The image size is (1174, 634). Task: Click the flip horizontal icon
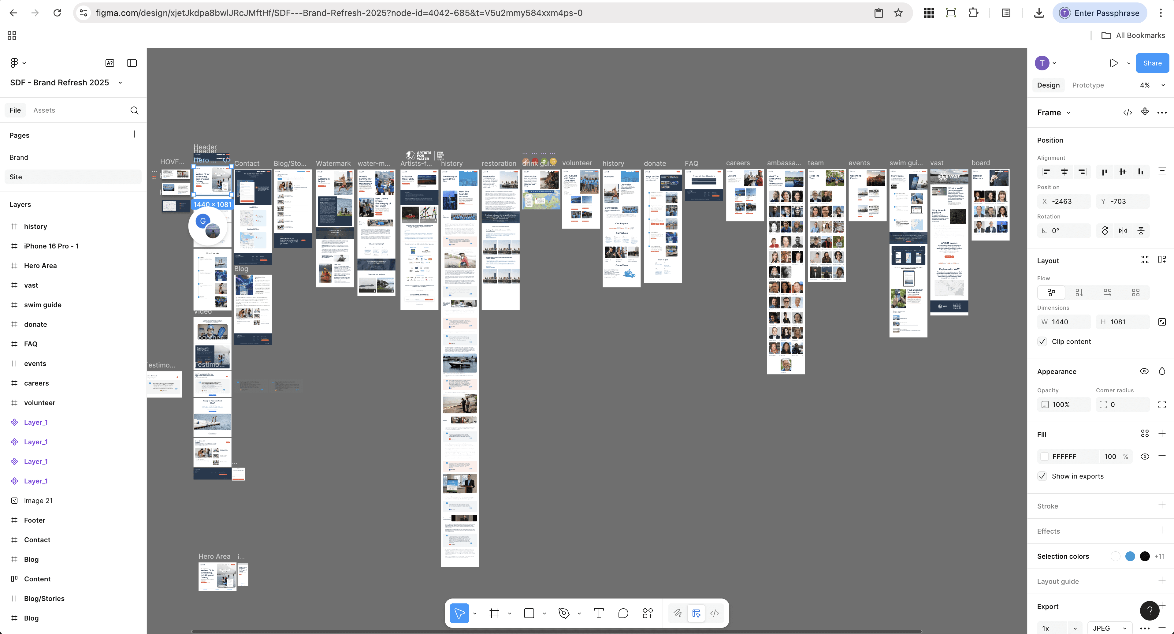tap(1123, 231)
